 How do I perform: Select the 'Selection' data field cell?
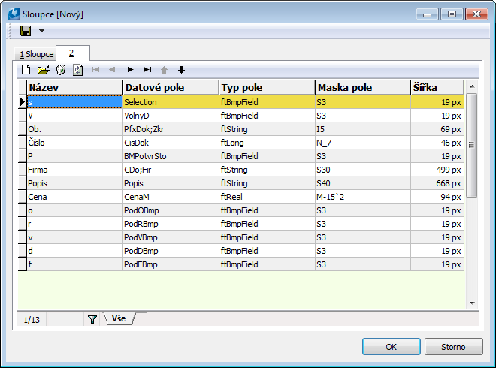point(171,102)
